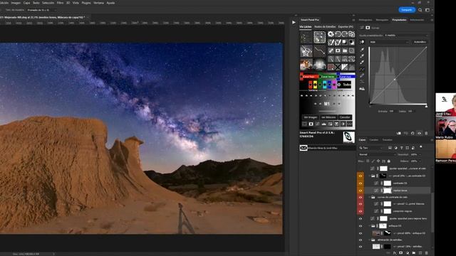Open the Imagen menu
Image resolution: width=456 pixels, height=256 pixels.
16,3
